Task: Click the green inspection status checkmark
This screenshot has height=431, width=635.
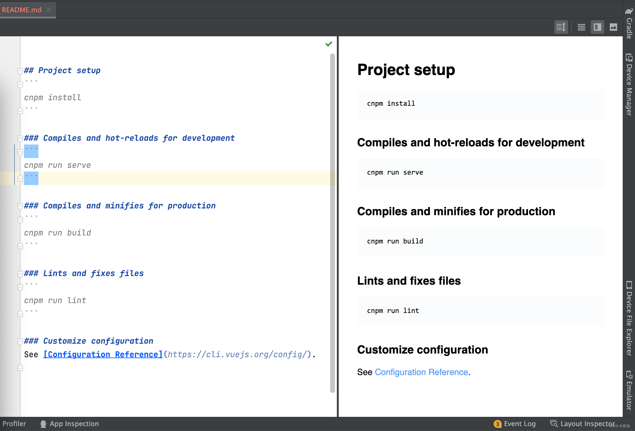Action: pos(328,44)
